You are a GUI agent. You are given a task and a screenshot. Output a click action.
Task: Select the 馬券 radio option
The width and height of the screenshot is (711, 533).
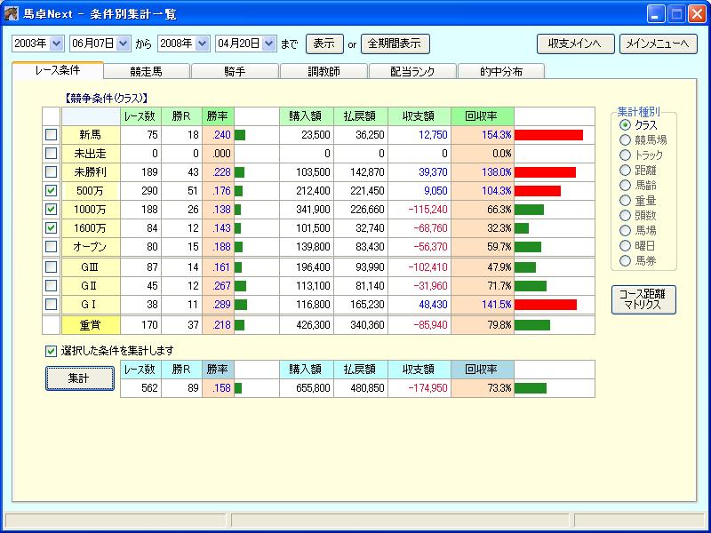(625, 260)
